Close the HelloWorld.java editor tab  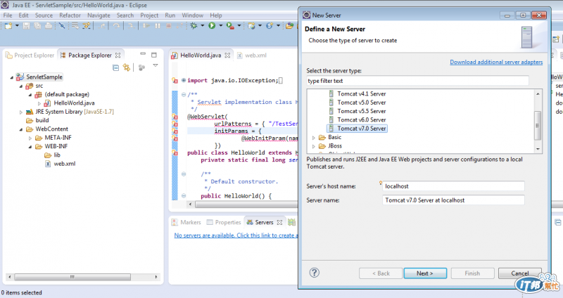[x=227, y=56]
